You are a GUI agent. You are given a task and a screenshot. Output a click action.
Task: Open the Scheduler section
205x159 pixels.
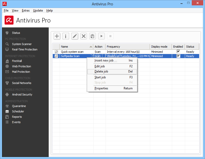tap(18, 111)
